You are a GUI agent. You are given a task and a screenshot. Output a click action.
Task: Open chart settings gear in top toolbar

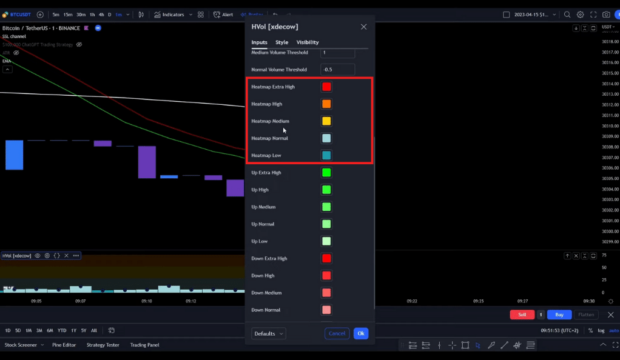pyautogui.click(x=580, y=15)
